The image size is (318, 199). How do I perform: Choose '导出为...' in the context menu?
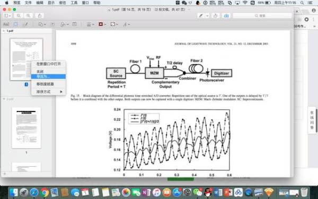click(48, 76)
